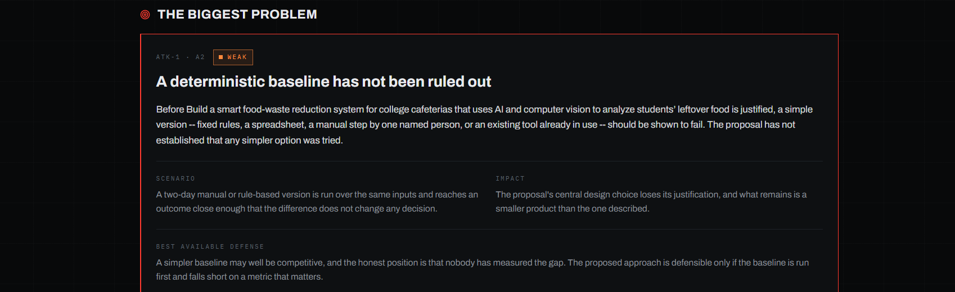Click sentence 'established that any simpler option was tried'
The image size is (955, 292).
tap(250, 141)
